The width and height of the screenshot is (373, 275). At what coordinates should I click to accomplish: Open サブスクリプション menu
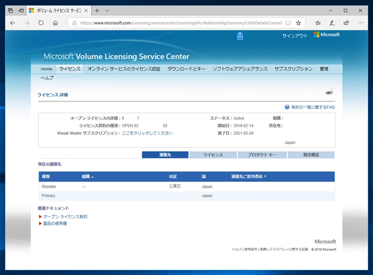[x=293, y=69]
